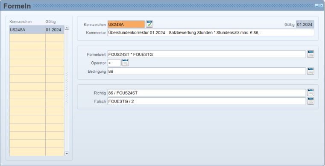Open the lookup icon for Formelwert
The image size is (325, 166).
click(310, 54)
